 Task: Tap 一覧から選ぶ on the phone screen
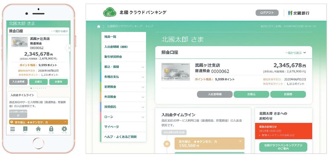pos(60,31)
